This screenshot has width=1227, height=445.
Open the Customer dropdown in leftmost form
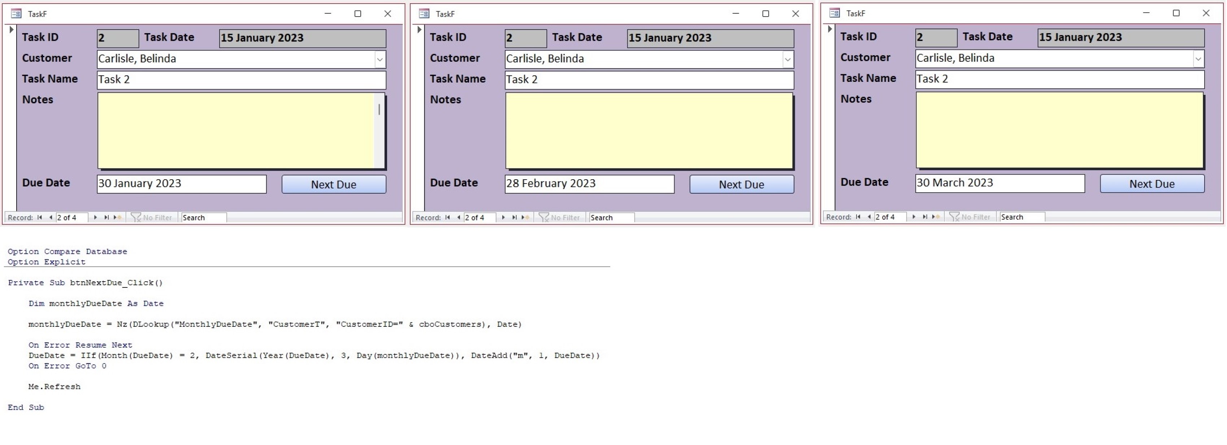[x=380, y=59]
